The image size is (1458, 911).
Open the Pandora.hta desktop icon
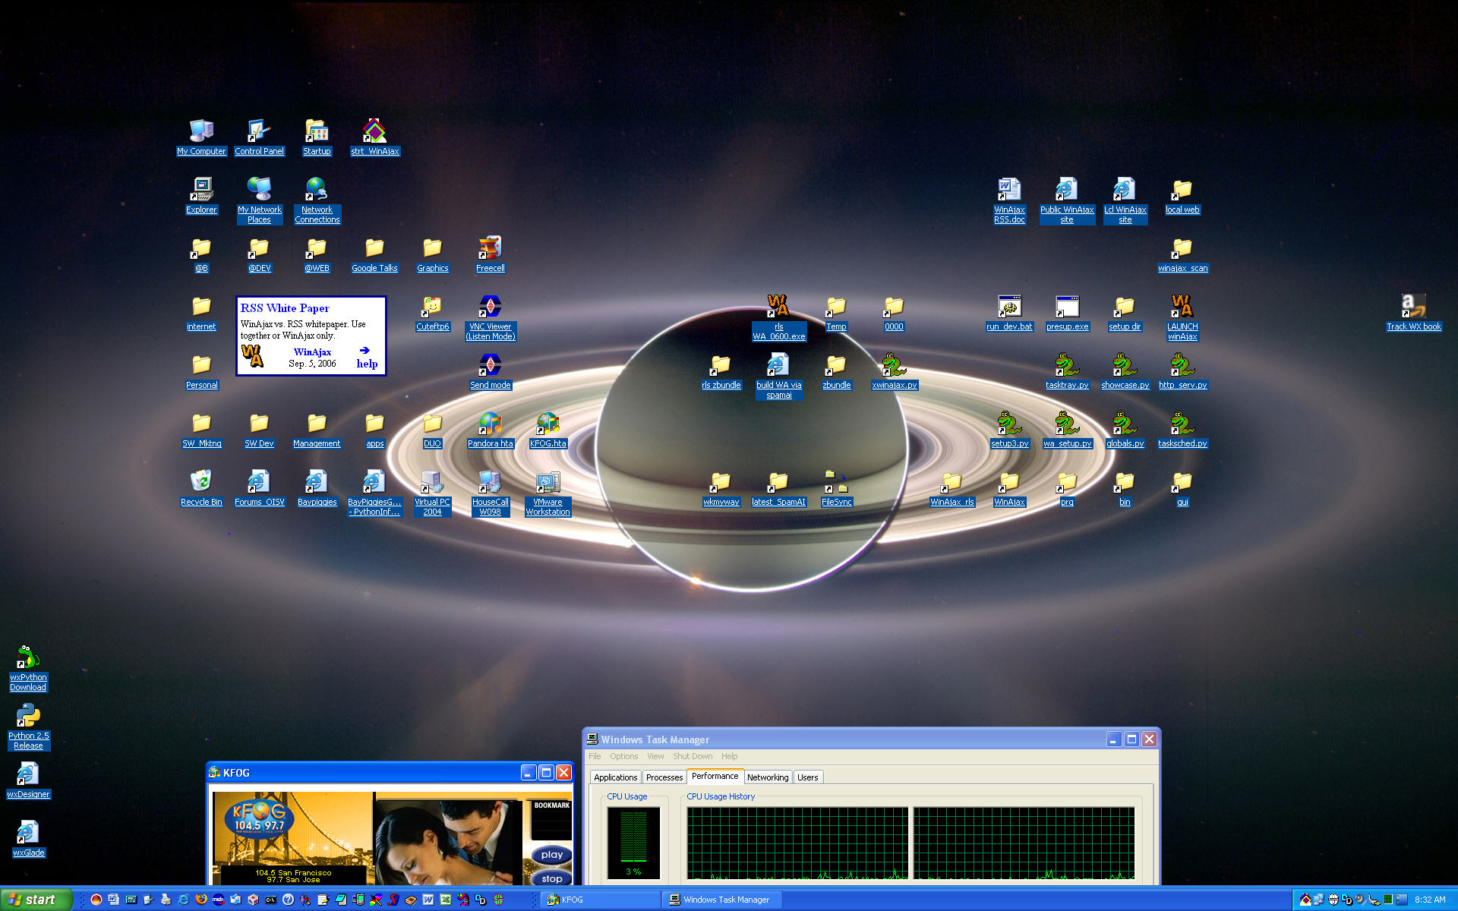490,424
